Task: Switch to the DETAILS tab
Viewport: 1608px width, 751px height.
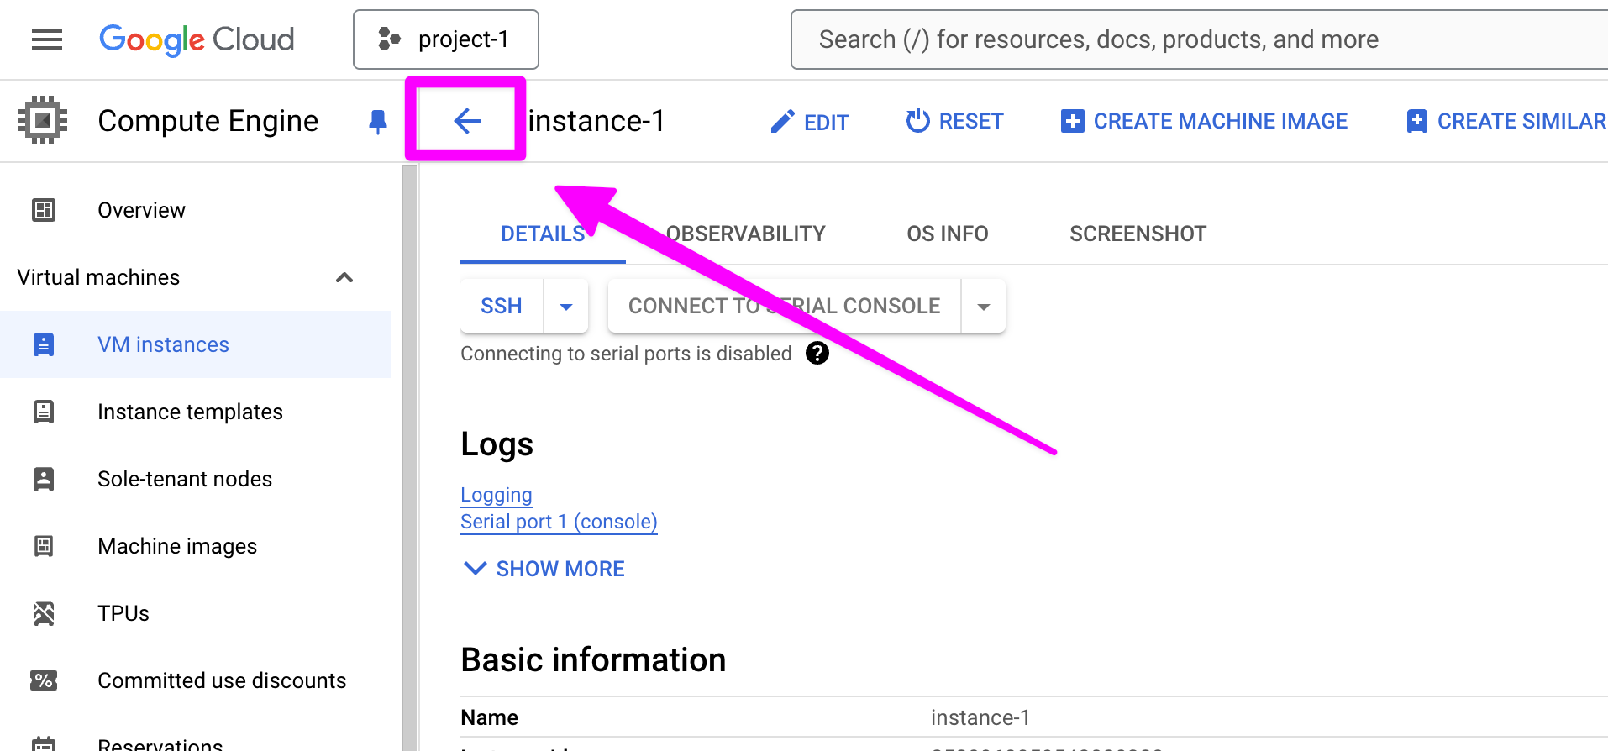Action: [x=543, y=234]
